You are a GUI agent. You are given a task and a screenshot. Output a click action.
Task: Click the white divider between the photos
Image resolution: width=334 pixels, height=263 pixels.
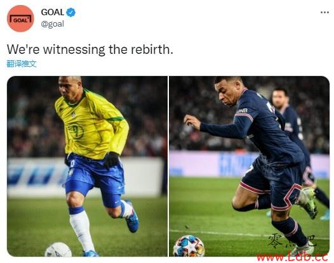[168, 166]
